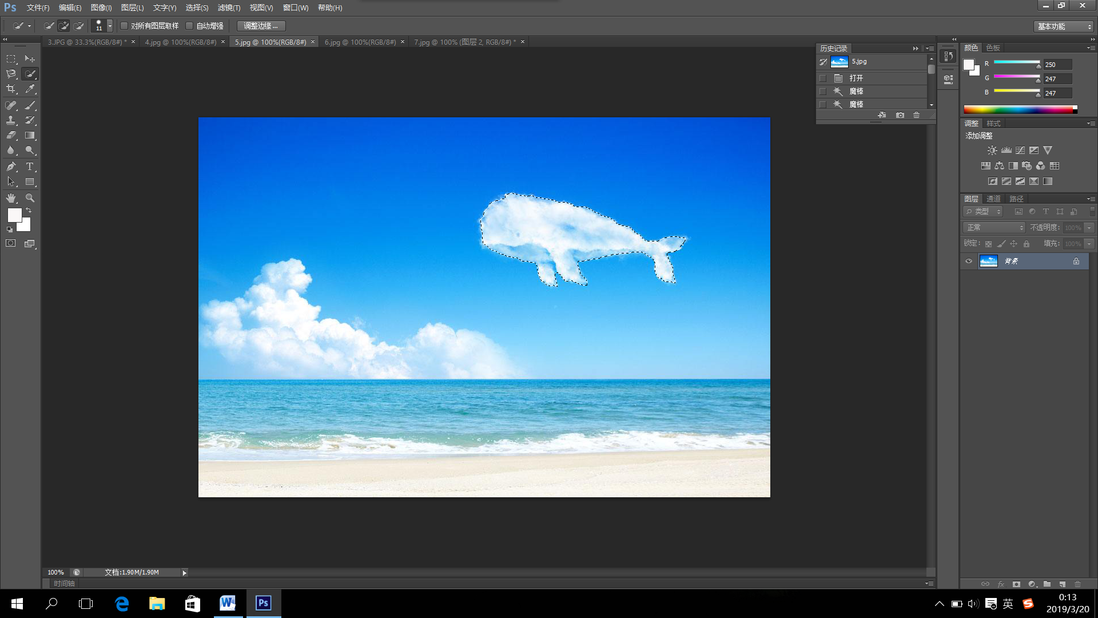
Task: Select the Crop tool
Action: tap(11, 89)
